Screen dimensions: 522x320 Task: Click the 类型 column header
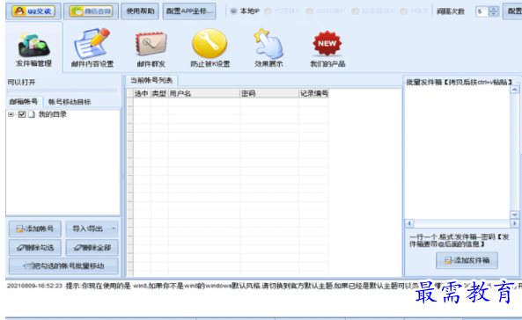click(159, 93)
